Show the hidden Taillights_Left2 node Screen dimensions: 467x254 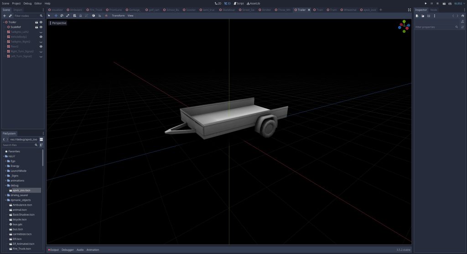(41, 32)
